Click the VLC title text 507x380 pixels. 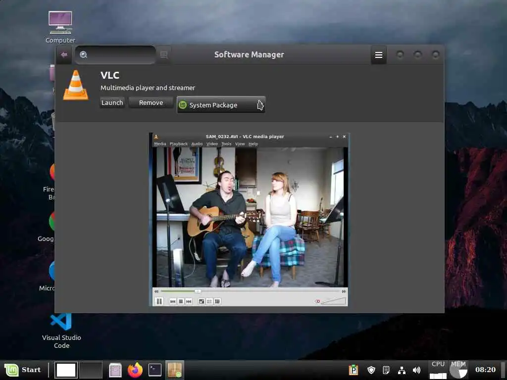(x=110, y=75)
